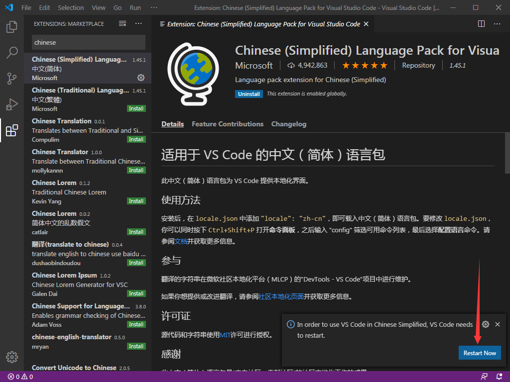Screen dimensions: 510x382
Task: Switch to the Feature Contributions tab
Action: pos(227,124)
